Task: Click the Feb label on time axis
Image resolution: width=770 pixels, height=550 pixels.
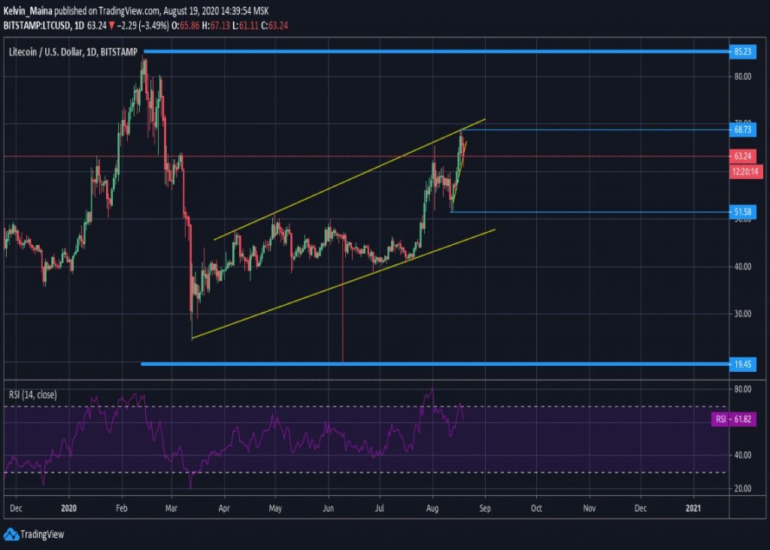Action: pos(121,508)
